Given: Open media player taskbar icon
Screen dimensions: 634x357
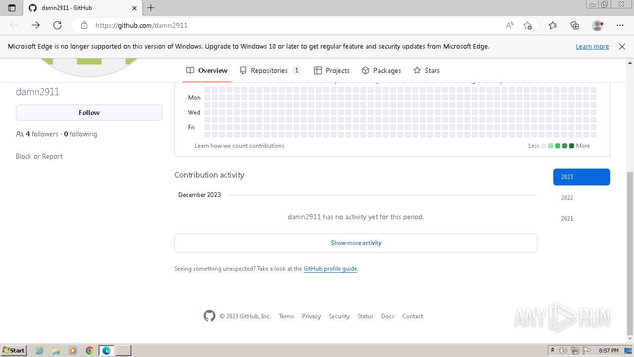Looking at the screenshot, I should point(73,351).
